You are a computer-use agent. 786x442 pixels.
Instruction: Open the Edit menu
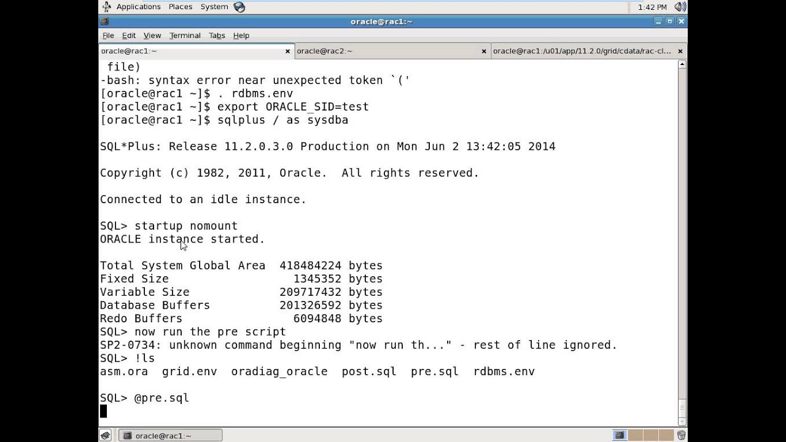(129, 36)
